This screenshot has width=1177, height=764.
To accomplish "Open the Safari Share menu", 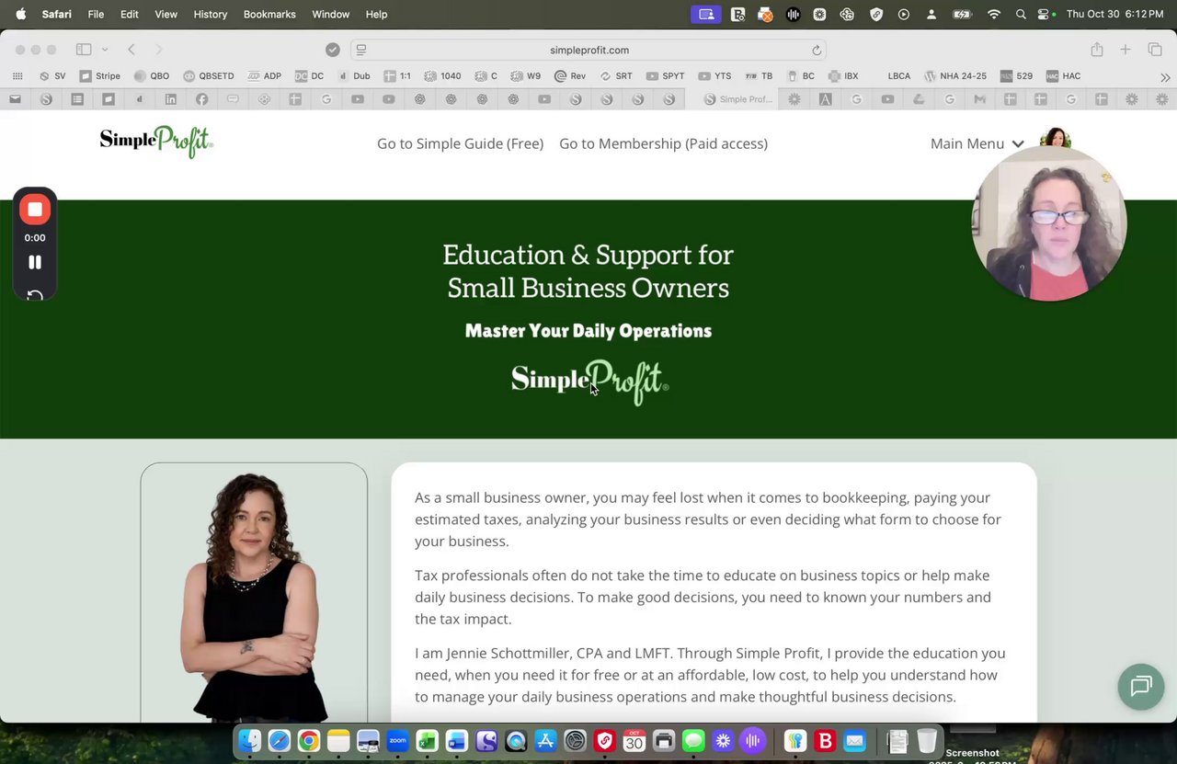I will coord(1096,50).
